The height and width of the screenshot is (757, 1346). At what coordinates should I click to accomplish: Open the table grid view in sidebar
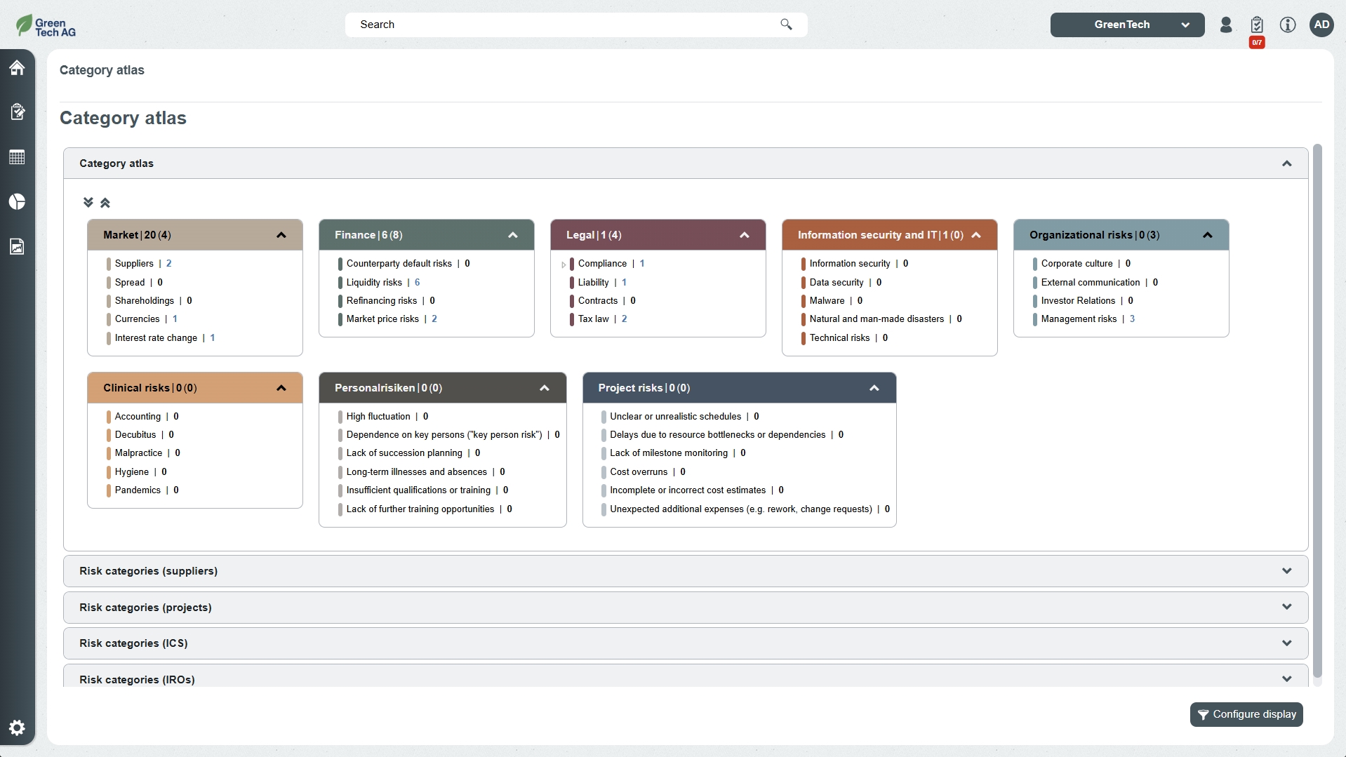(17, 157)
